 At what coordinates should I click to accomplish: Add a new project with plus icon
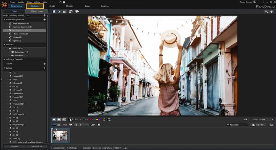click(x=44, y=15)
